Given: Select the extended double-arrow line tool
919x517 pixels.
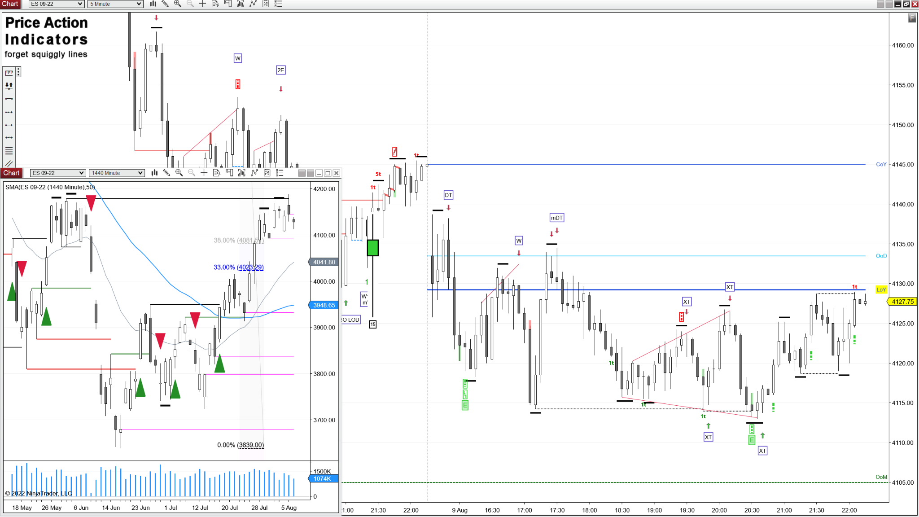Looking at the screenshot, I should [x=9, y=138].
